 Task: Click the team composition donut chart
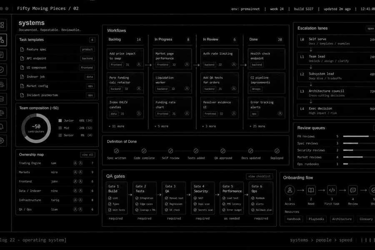point(36,128)
